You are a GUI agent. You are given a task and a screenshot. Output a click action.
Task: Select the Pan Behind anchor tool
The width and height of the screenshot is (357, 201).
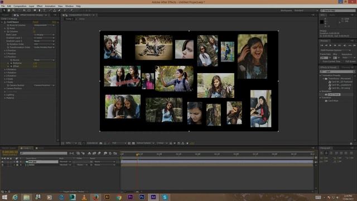coord(29,10)
